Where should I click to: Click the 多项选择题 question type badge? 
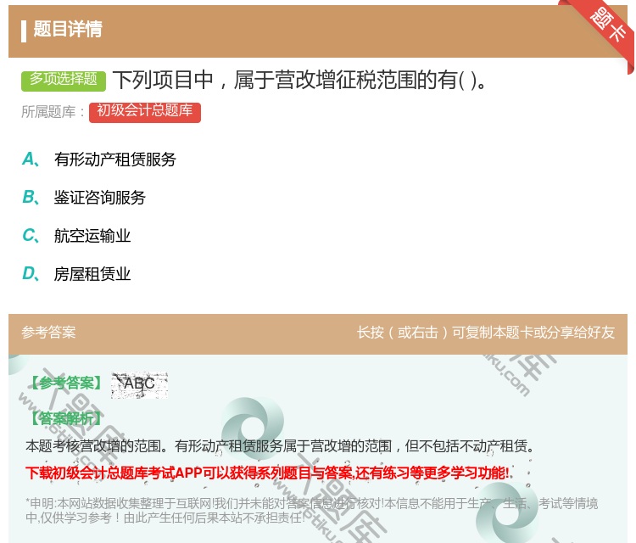point(64,81)
